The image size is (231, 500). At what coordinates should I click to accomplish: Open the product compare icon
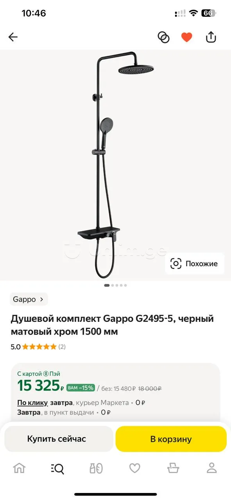click(163, 37)
